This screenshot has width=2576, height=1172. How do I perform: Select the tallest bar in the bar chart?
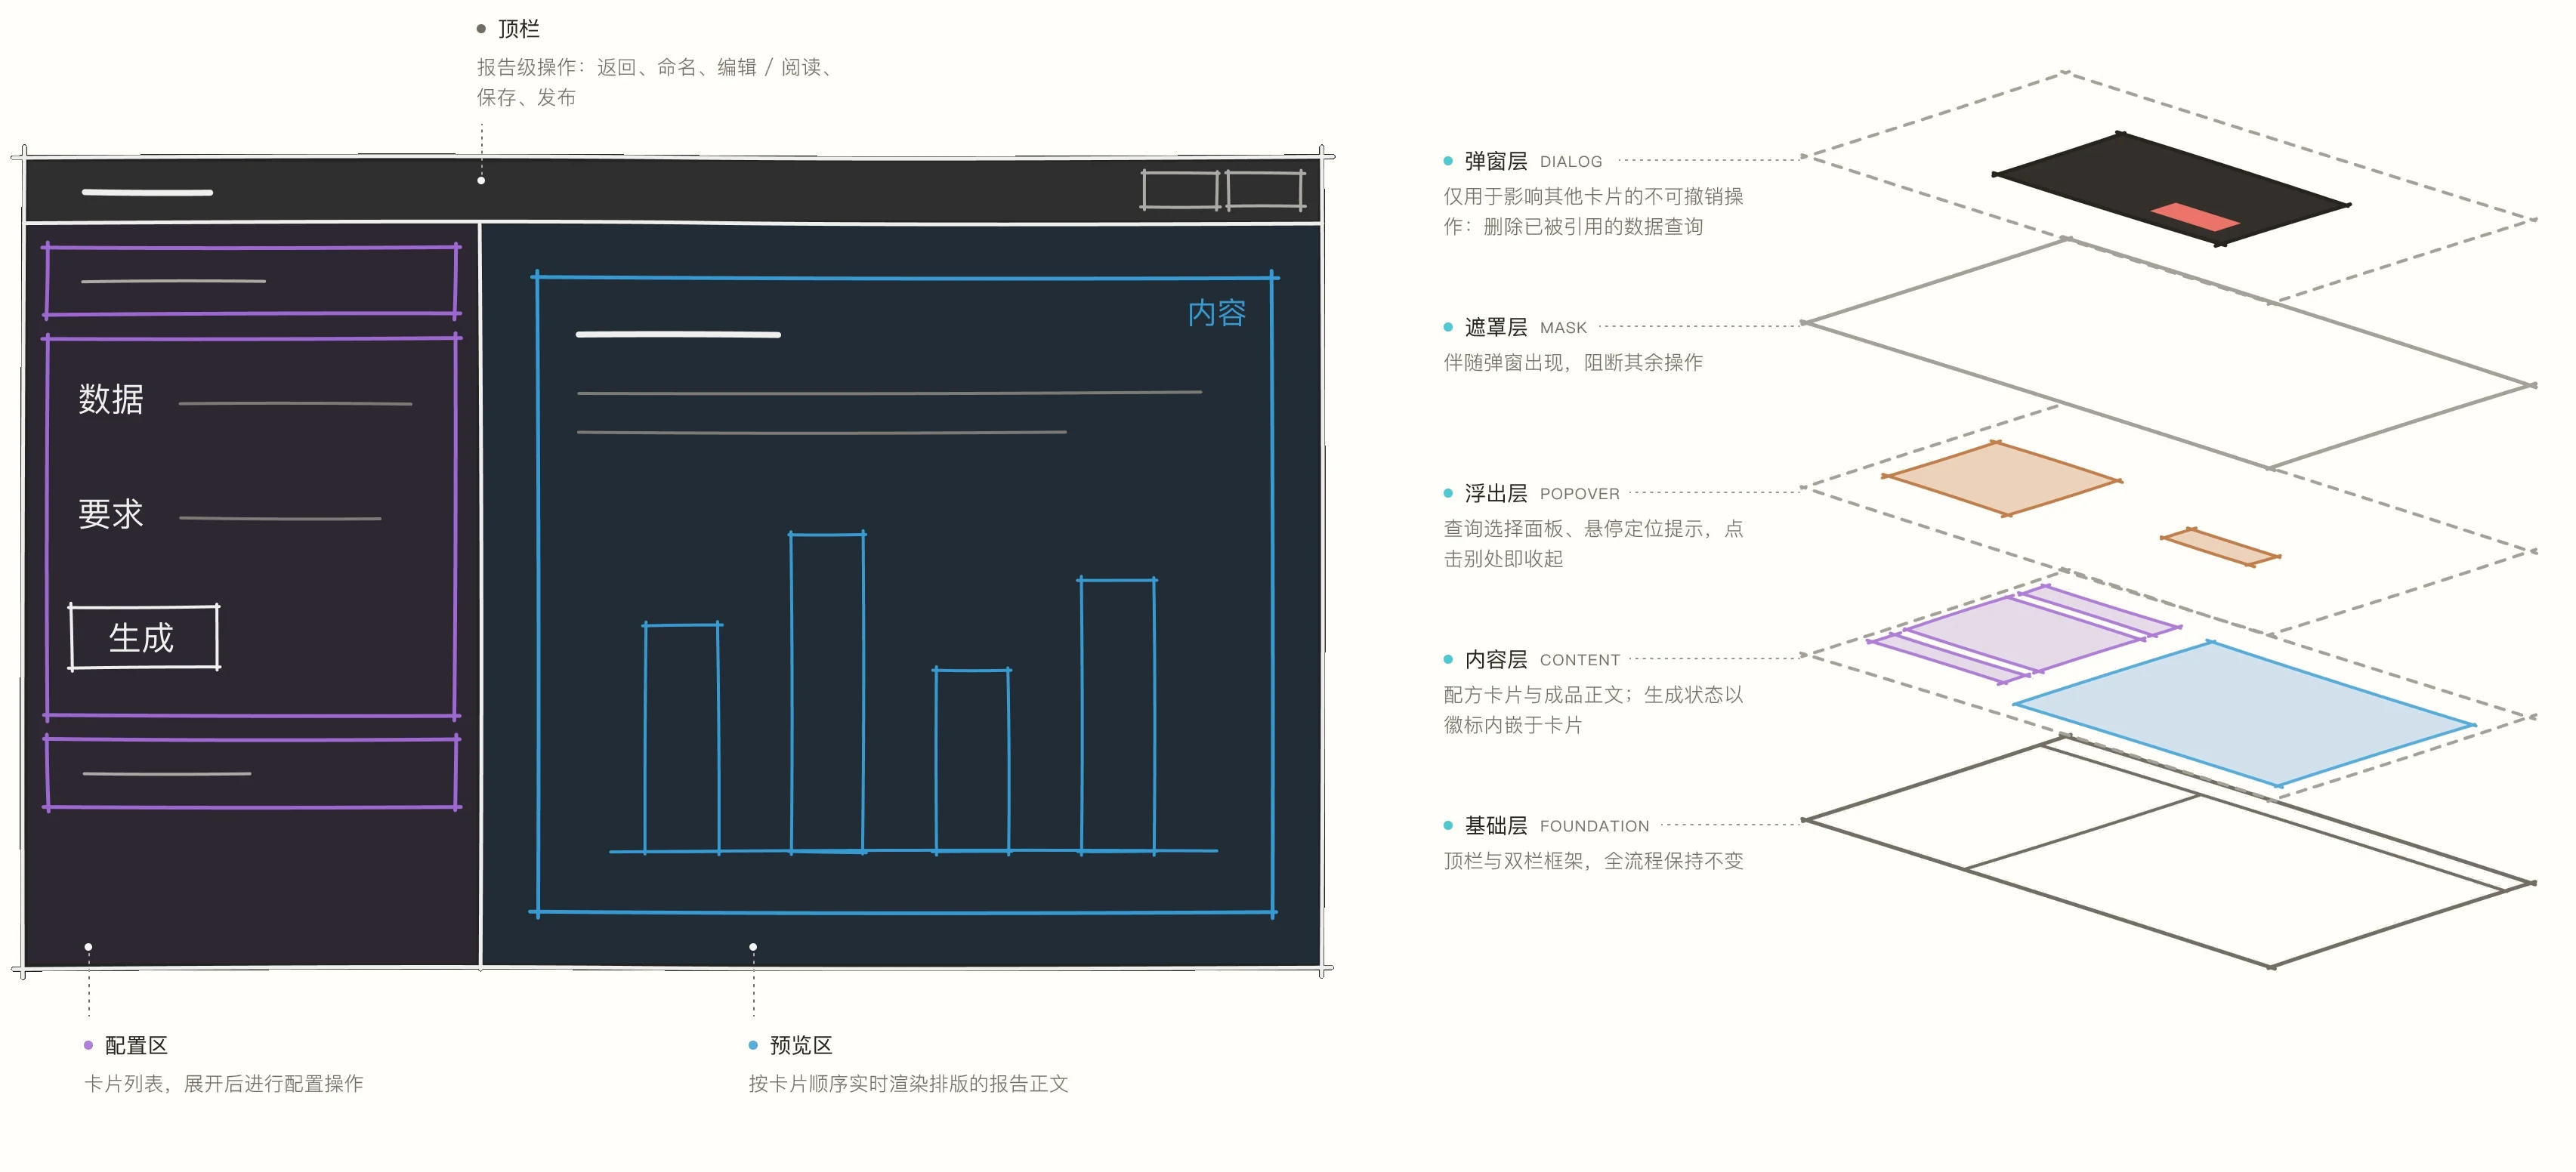click(827, 692)
